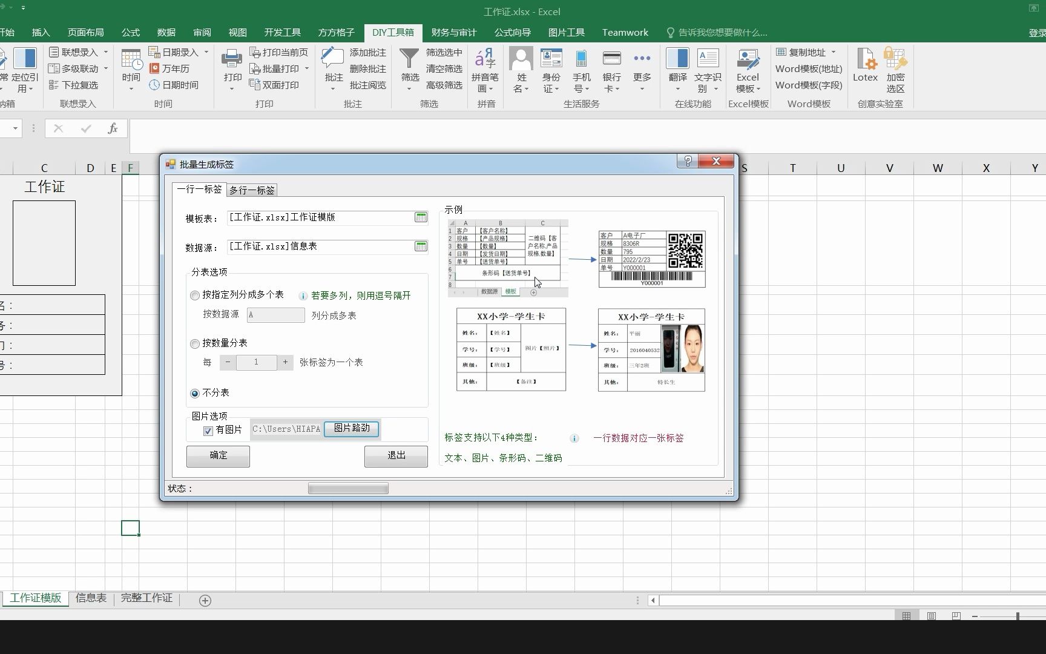Click range picker icon beside 模板表 field
This screenshot has width=1046, height=654.
[421, 217]
